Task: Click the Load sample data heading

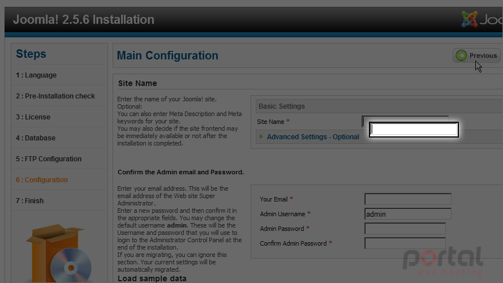Action: [152, 278]
